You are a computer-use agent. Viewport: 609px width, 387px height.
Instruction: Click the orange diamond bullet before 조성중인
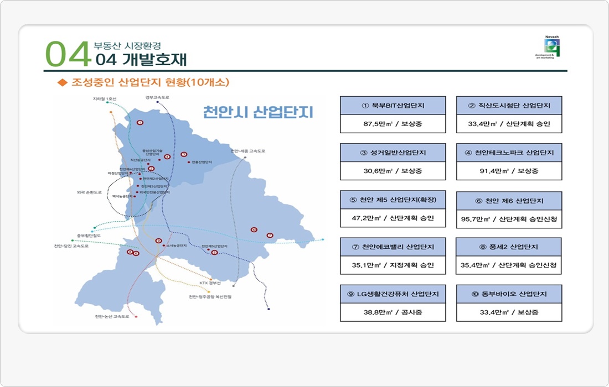click(x=63, y=82)
